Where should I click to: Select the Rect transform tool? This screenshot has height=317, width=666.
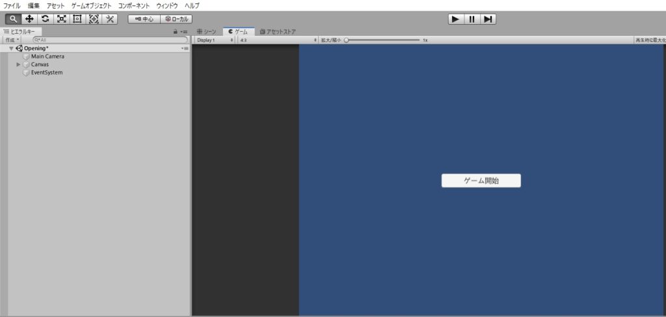pyautogui.click(x=77, y=19)
